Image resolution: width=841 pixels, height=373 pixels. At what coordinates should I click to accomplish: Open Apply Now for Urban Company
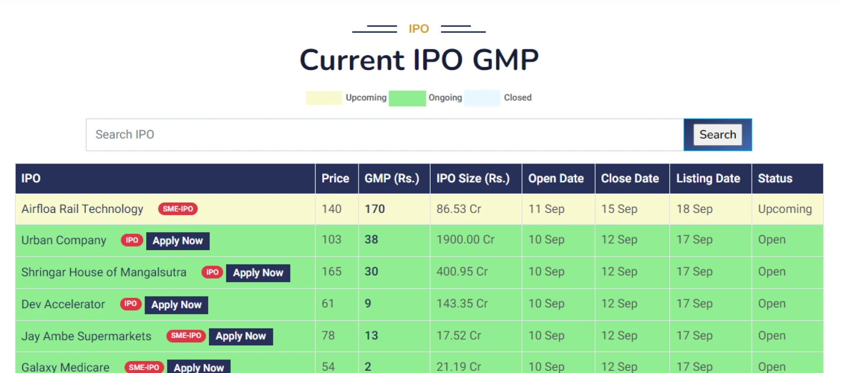[177, 241]
